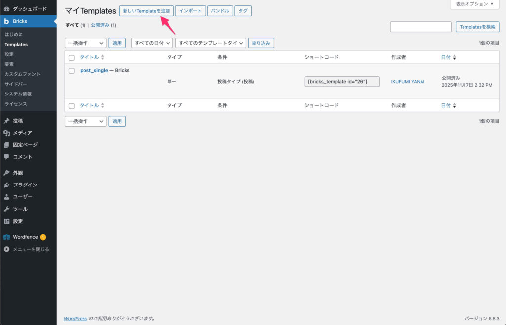Image resolution: width=506 pixels, height=325 pixels.
Task: Check the post_single template row checkbox
Action: 72,71
